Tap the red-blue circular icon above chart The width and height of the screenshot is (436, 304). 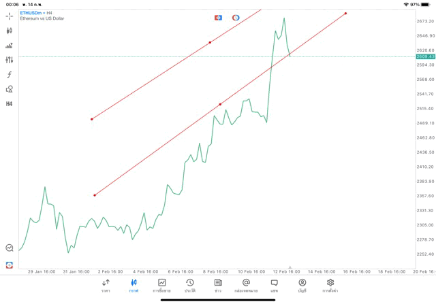point(236,17)
